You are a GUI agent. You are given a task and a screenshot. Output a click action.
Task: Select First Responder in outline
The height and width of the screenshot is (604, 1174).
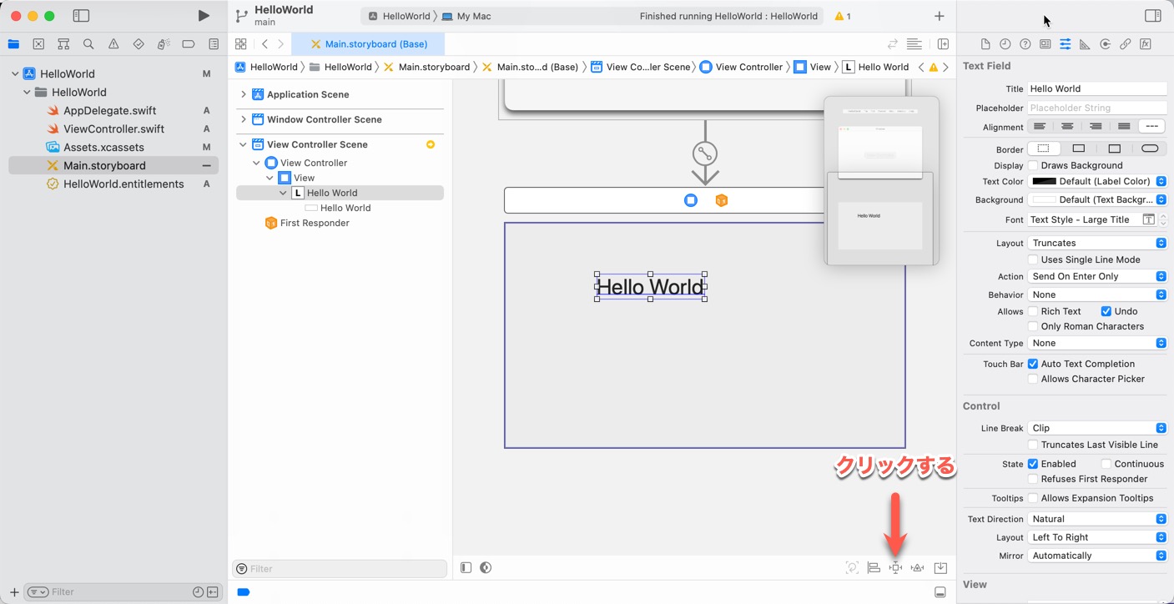pyautogui.click(x=307, y=223)
